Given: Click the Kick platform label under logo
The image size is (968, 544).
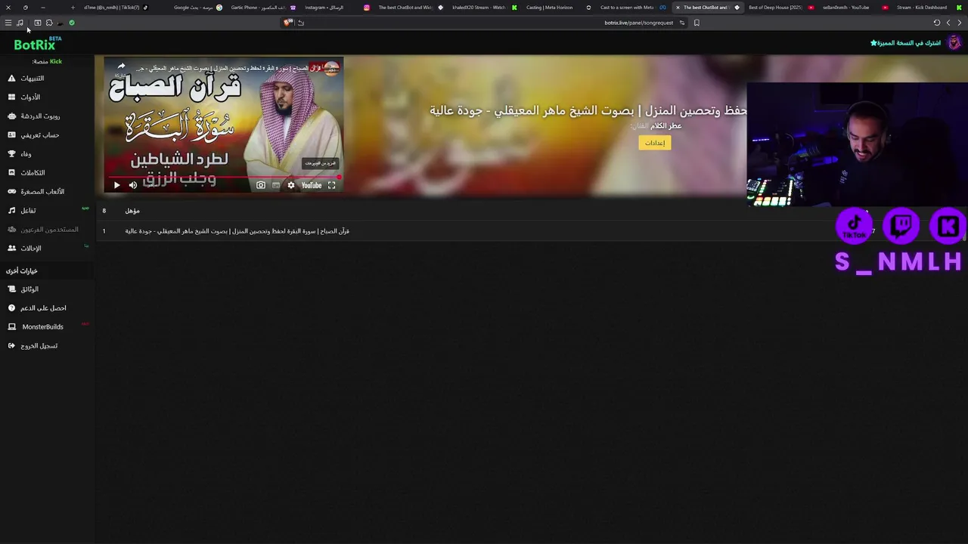Looking at the screenshot, I should point(47,61).
